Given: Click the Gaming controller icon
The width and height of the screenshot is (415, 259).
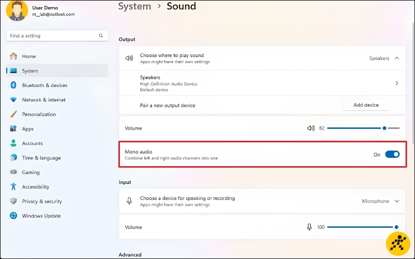Looking at the screenshot, I should [13, 172].
